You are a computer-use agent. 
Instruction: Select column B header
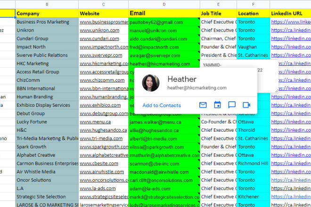click(47, 4)
